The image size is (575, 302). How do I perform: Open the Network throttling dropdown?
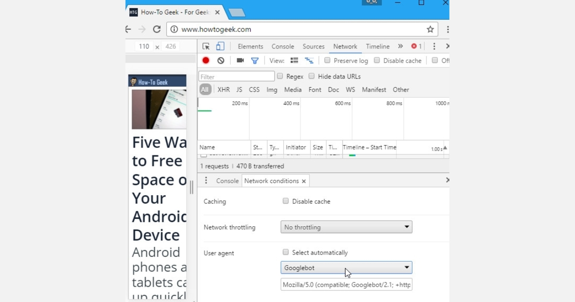pos(346,227)
